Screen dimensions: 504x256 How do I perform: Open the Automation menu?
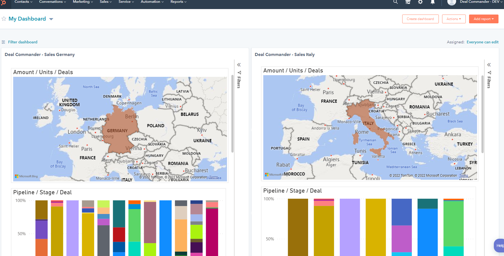(x=152, y=2)
